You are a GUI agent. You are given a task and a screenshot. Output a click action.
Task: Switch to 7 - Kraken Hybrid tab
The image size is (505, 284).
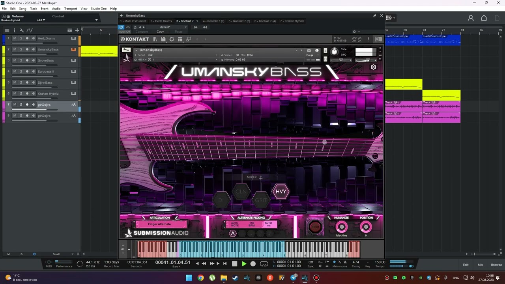tap(292, 21)
